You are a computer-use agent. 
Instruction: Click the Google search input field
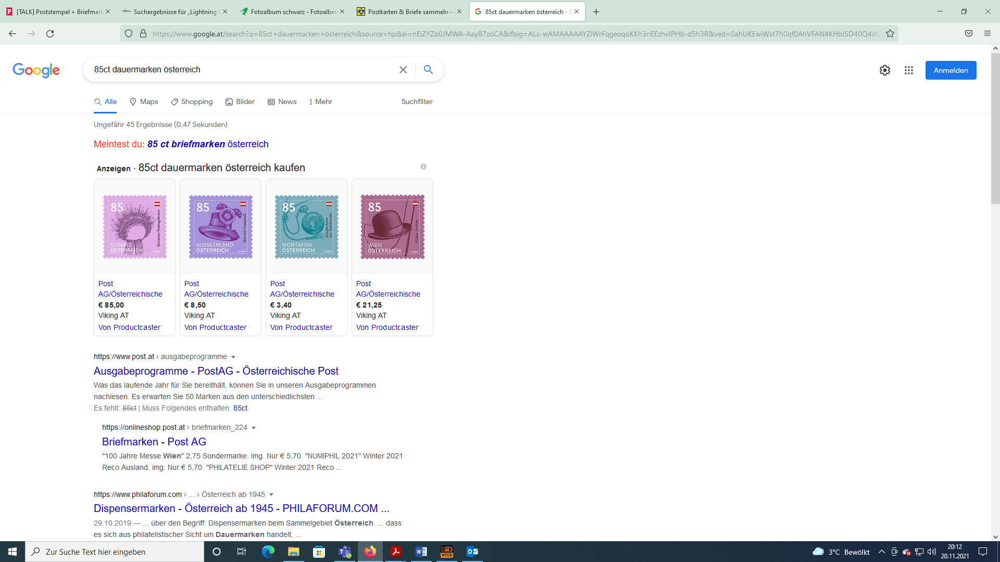pos(242,70)
